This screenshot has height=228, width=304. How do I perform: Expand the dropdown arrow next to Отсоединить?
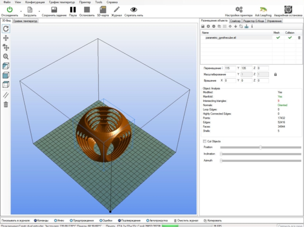21,11
